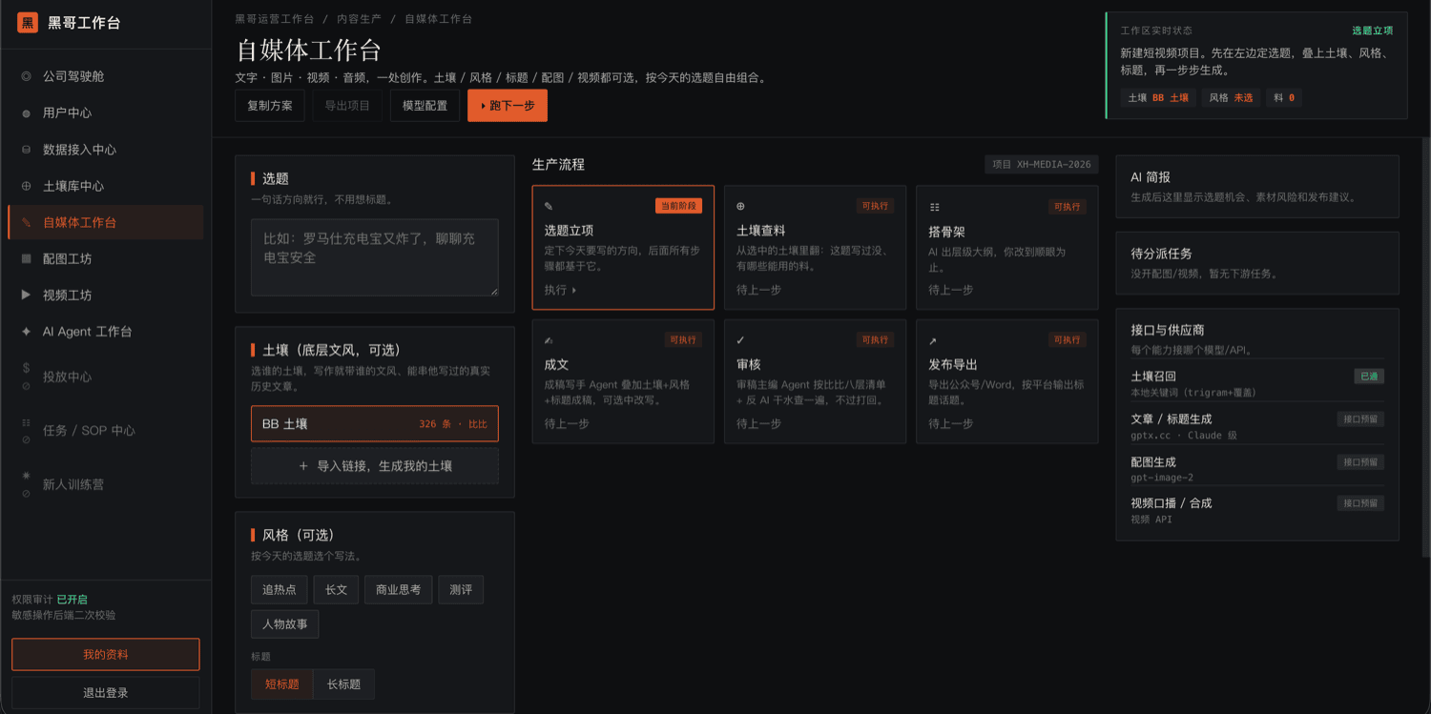Click the orange 跑下一步 button

(x=508, y=106)
